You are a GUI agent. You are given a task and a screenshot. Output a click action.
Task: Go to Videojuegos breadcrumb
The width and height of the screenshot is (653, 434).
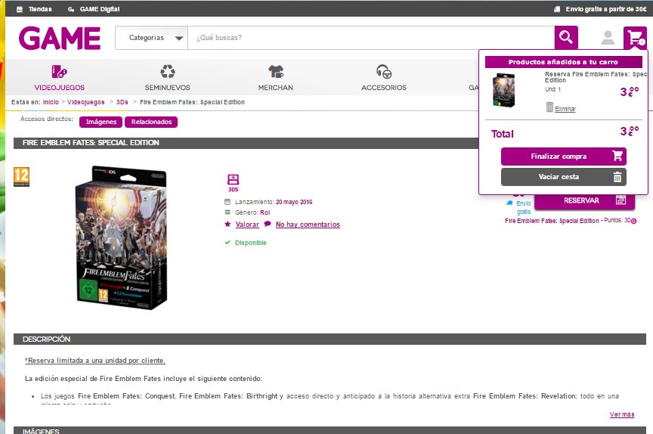(86, 102)
